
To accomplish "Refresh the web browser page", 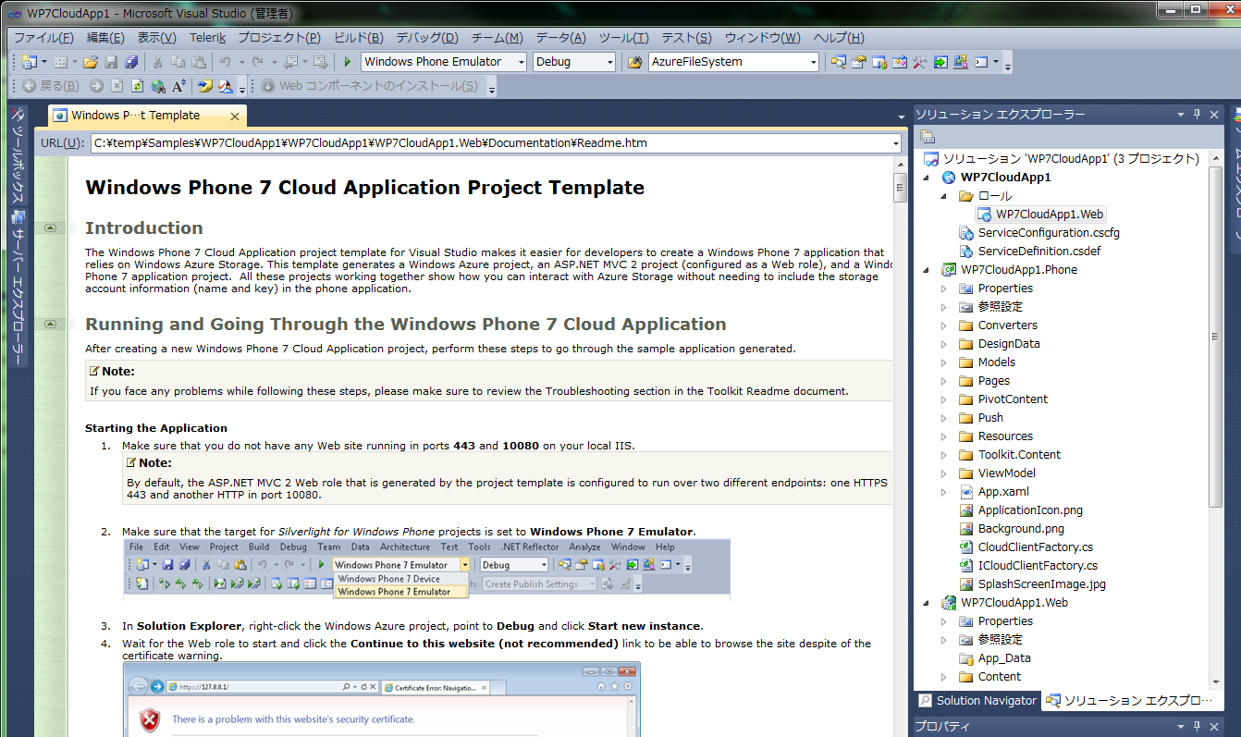I will pyautogui.click(x=137, y=86).
